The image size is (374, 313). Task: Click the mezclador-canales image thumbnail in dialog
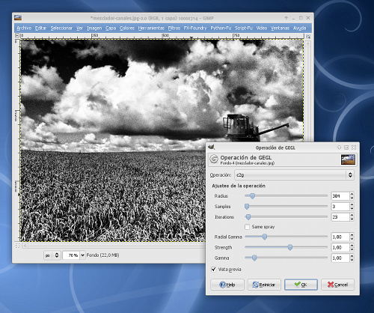pos(348,159)
